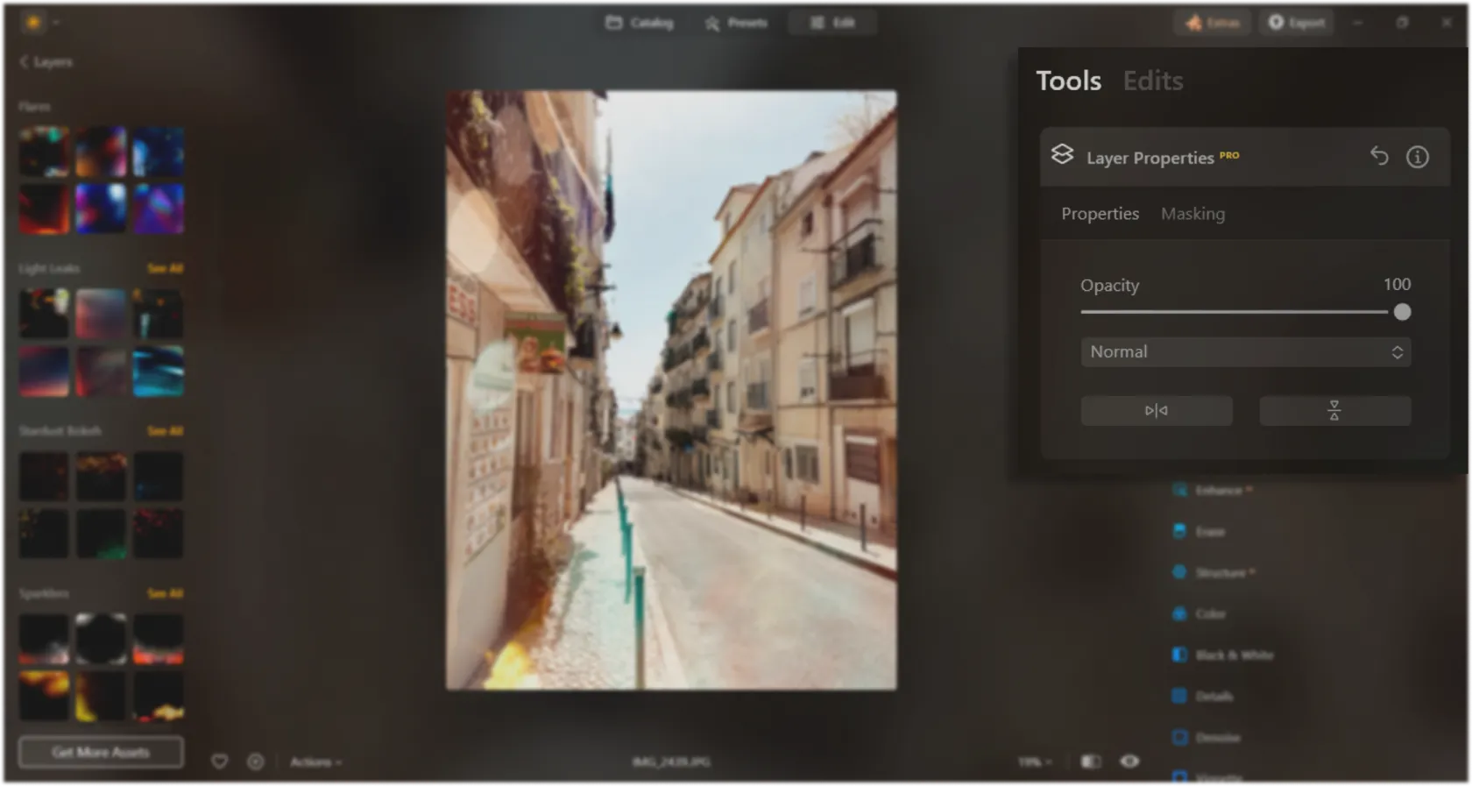Select the Erase tool icon

(x=1180, y=531)
